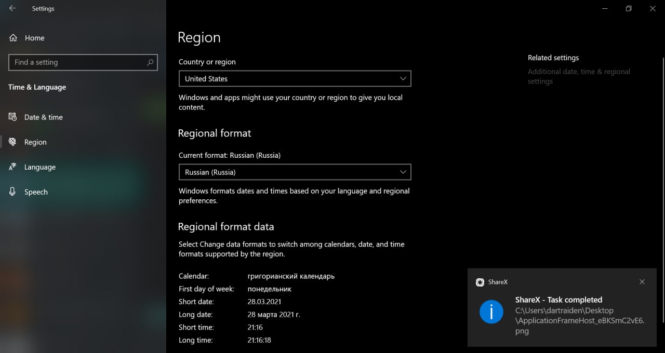Click the Related settings heading
665x353 pixels.
(553, 58)
